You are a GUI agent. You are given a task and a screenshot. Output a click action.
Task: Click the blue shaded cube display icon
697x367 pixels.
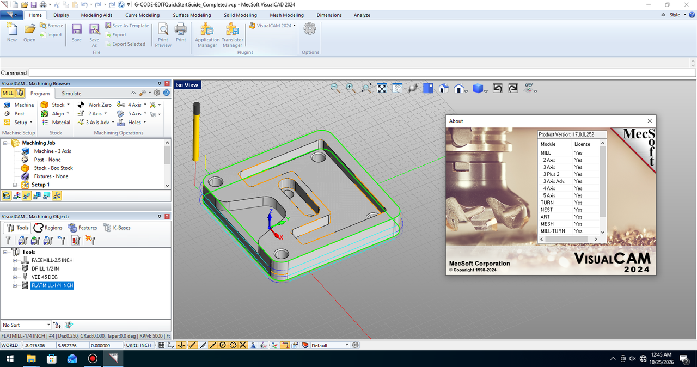tap(478, 88)
